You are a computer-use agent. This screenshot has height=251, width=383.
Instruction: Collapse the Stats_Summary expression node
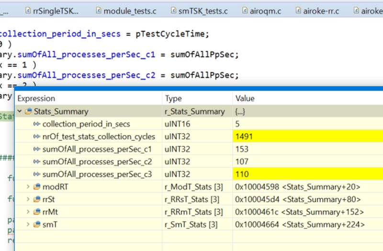pyautogui.click(x=20, y=112)
